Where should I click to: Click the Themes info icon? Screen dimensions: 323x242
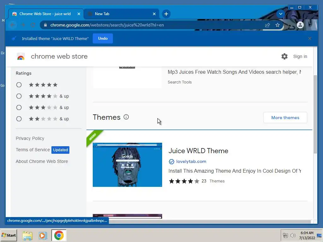pos(126,117)
